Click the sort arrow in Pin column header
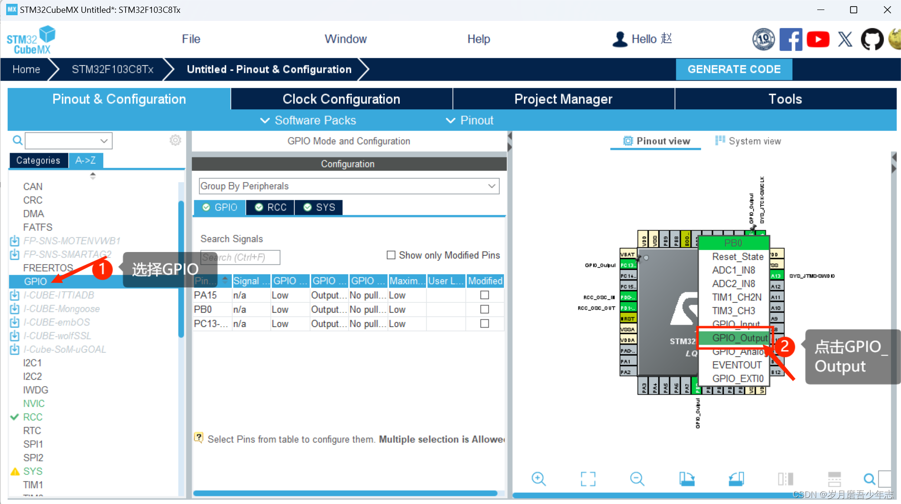This screenshot has height=504, width=901. [225, 280]
